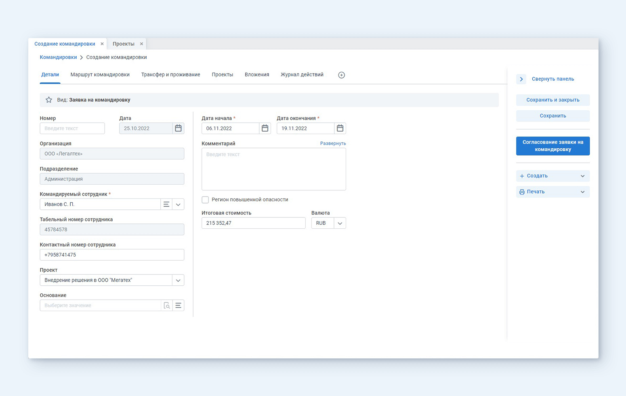Switch to the Проекты section tab
This screenshot has height=396, width=626.
click(x=223, y=75)
